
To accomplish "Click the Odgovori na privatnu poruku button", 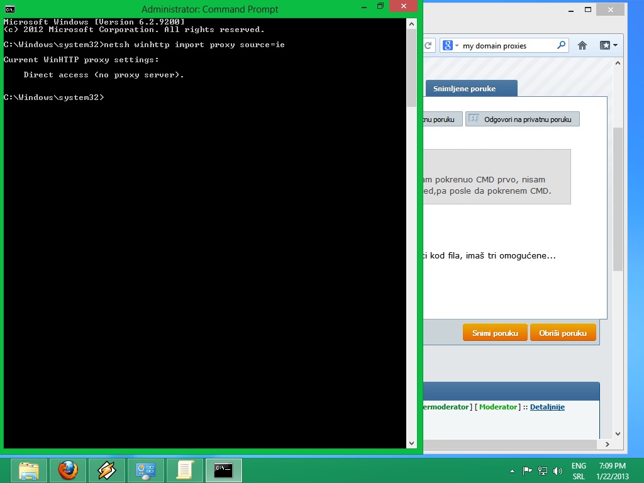I will tap(522, 119).
